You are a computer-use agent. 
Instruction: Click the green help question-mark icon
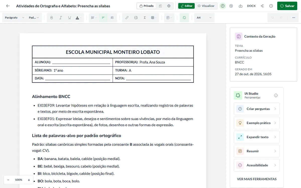pyautogui.click(x=222, y=6)
